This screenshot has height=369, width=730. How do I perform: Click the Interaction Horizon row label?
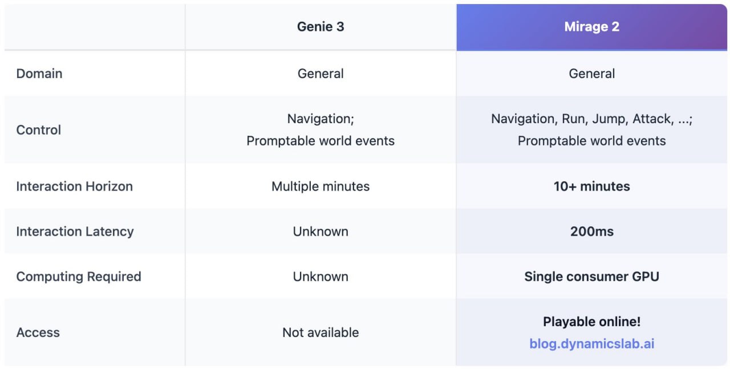74,186
